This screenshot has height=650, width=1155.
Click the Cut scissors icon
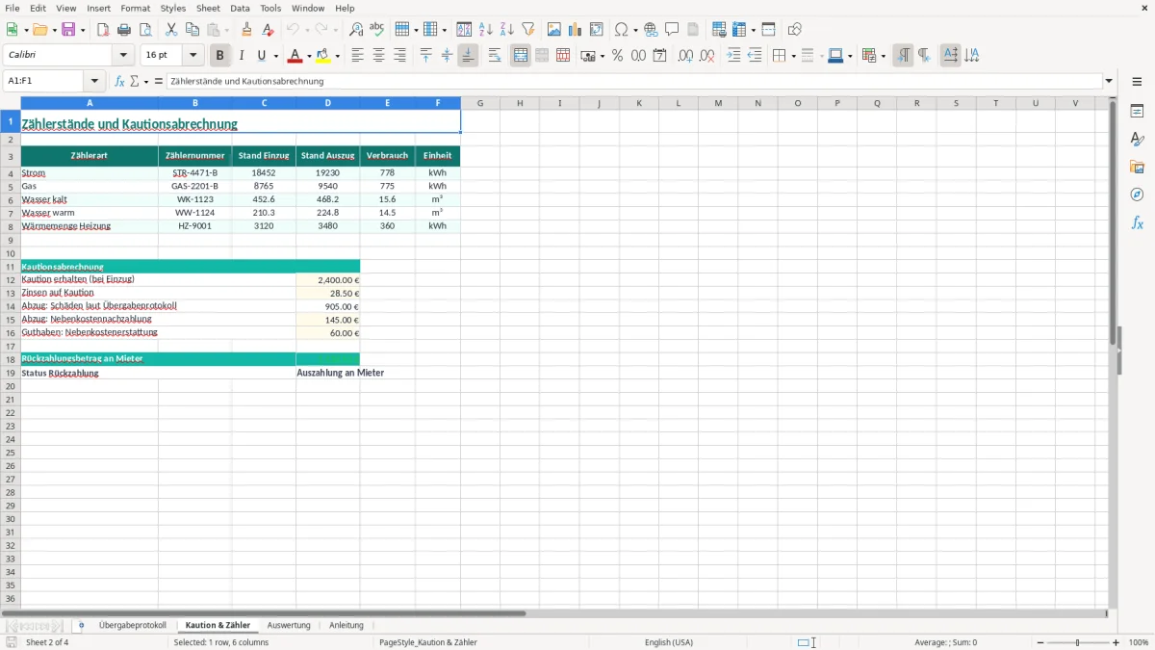pos(170,30)
